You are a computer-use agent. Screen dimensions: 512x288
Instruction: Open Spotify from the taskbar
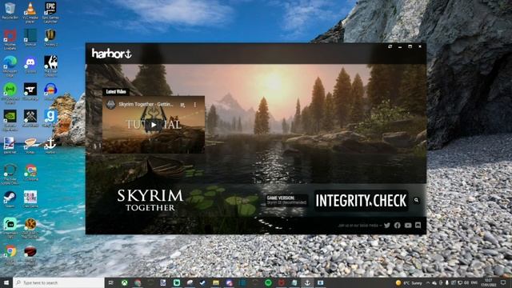tap(268, 282)
